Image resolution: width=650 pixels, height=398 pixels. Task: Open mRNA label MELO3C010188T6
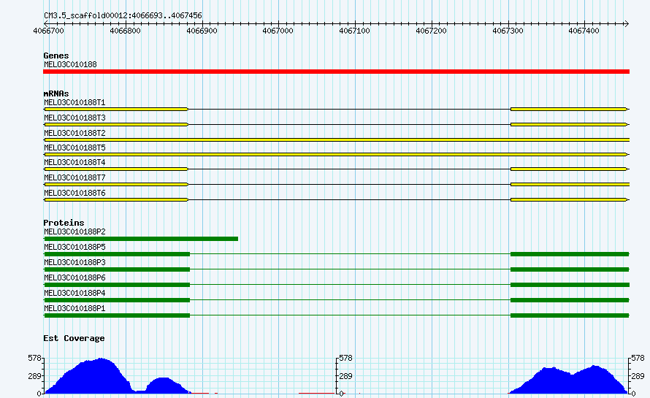tap(74, 193)
